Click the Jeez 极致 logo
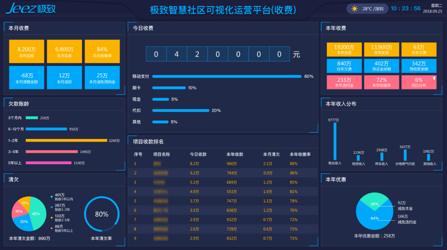 click(31, 8)
